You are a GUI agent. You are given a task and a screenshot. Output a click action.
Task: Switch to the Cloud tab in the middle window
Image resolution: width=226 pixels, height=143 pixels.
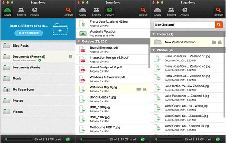pyautogui.click(x=83, y=12)
